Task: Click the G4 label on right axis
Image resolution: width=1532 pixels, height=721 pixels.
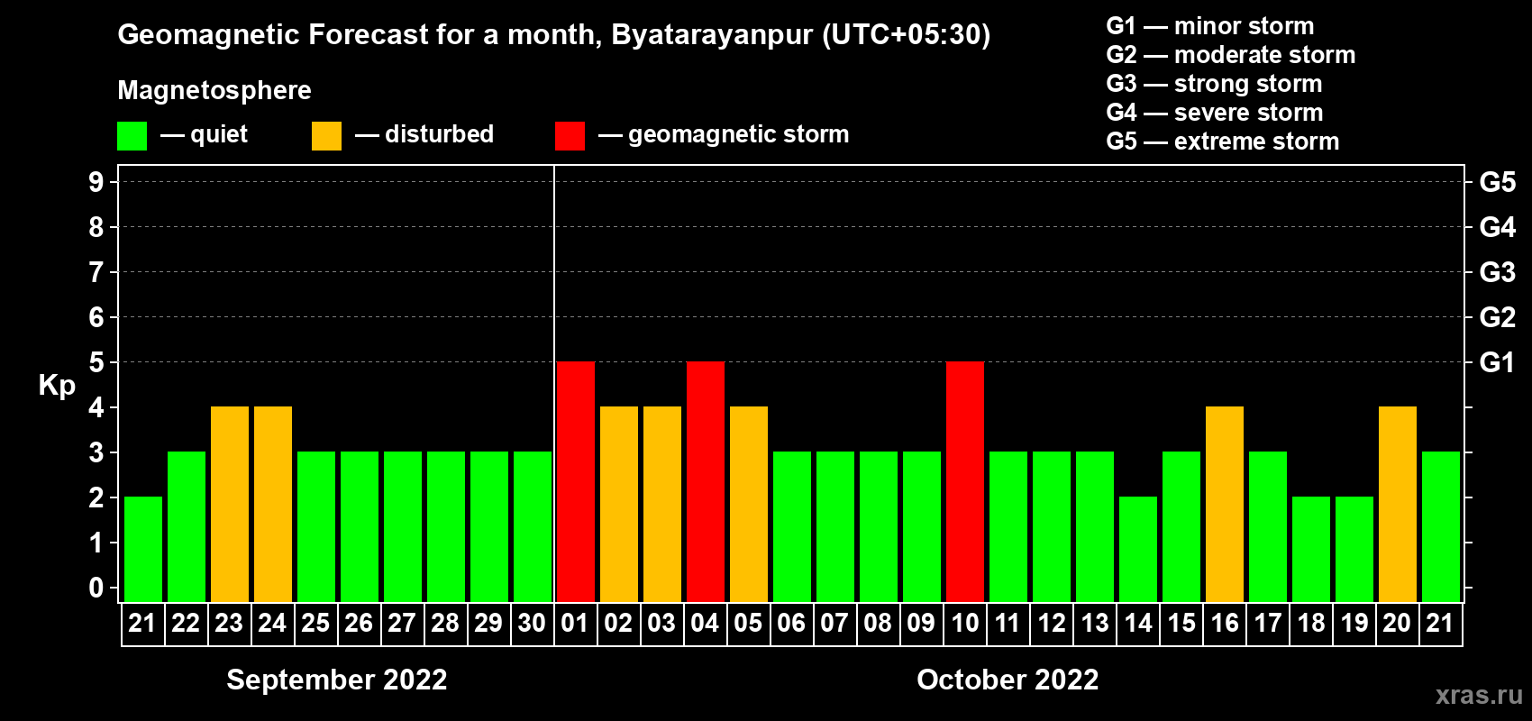Action: 1498,227
